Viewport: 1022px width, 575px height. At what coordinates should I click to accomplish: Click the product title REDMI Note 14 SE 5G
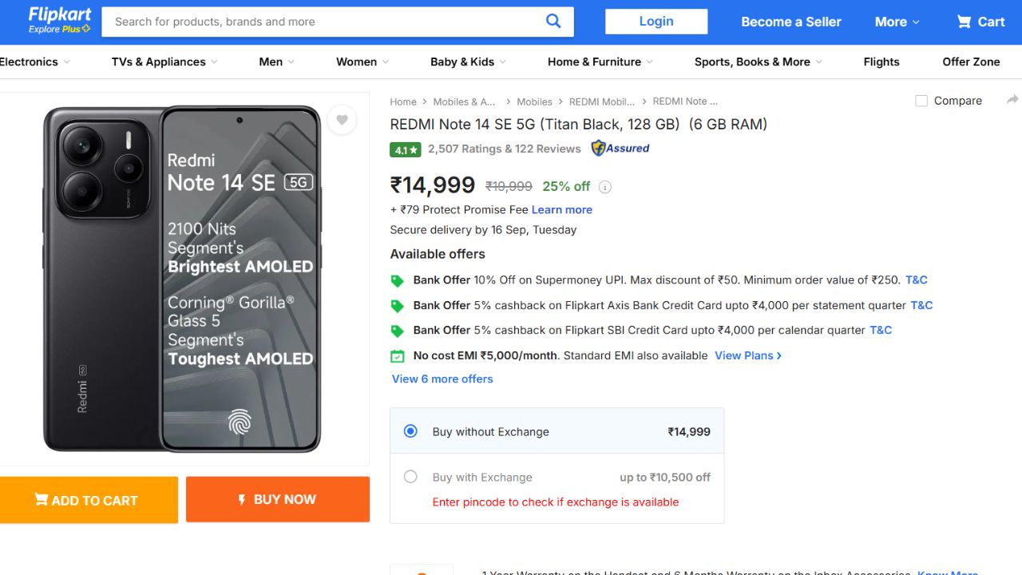[x=579, y=124]
